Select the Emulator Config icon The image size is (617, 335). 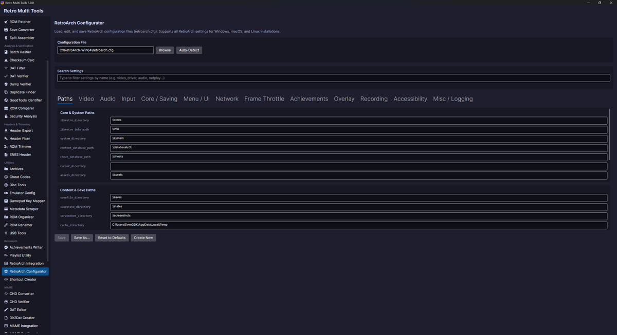(x=6, y=193)
